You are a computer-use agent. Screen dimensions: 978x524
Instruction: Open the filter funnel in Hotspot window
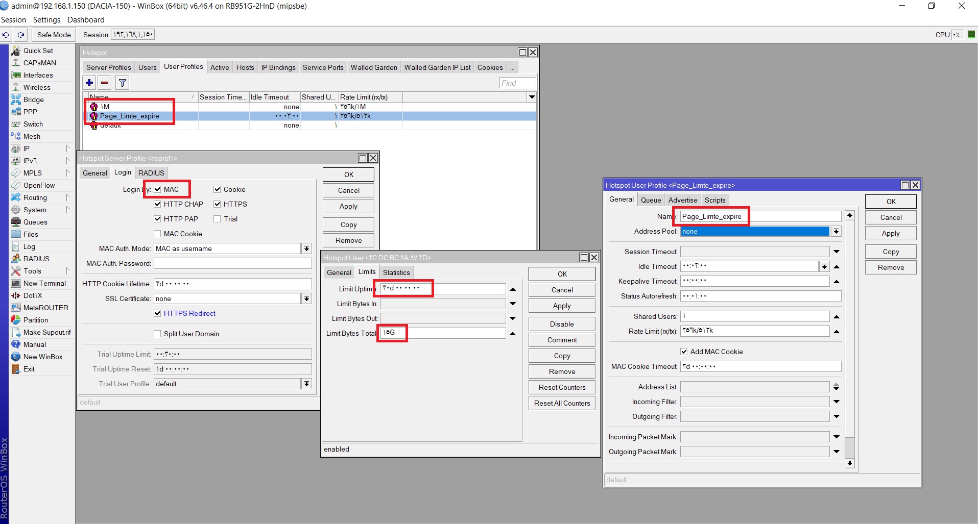click(x=123, y=83)
